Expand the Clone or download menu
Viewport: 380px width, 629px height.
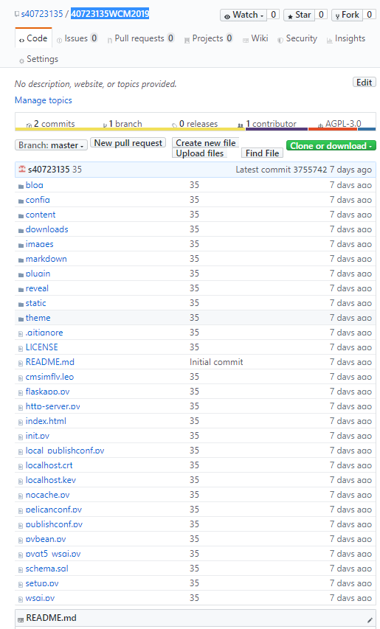pyautogui.click(x=331, y=145)
